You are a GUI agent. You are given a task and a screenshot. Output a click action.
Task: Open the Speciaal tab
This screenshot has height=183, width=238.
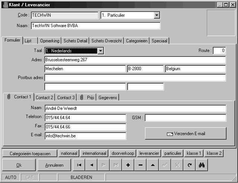coord(160,41)
